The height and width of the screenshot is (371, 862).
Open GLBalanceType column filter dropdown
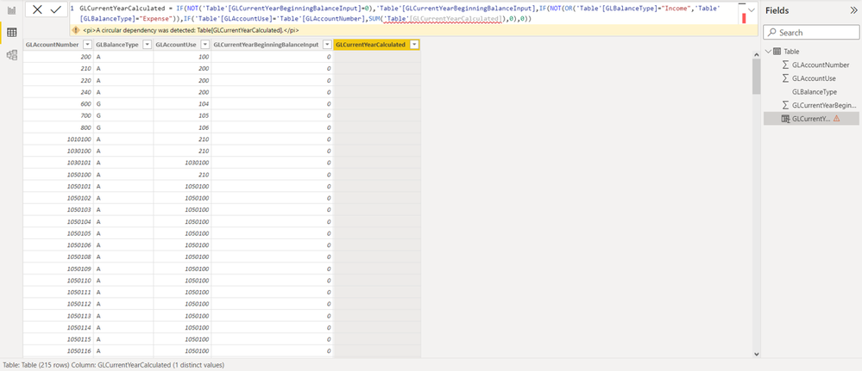[147, 45]
